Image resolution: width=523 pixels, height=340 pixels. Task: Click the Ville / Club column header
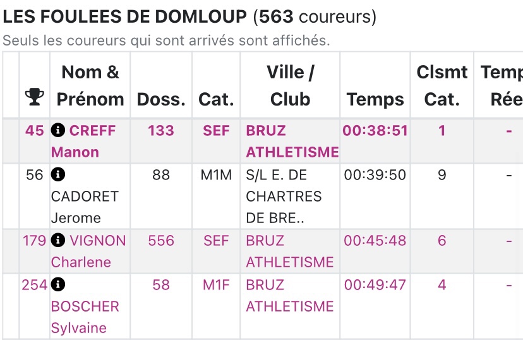pos(290,85)
